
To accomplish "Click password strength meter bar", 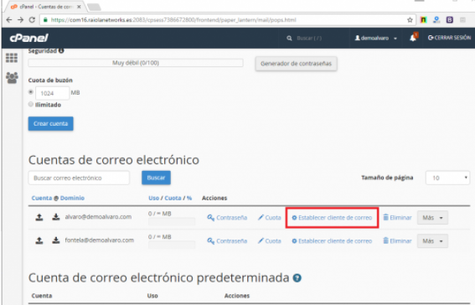I will tap(136, 63).
